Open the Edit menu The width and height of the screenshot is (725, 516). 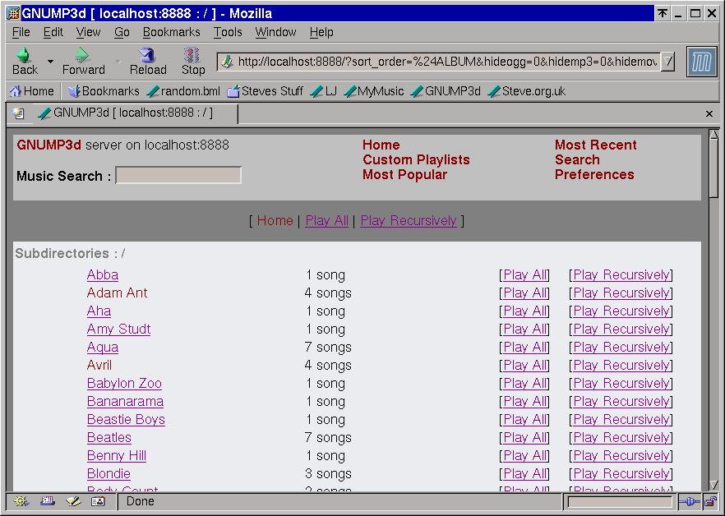(x=53, y=32)
